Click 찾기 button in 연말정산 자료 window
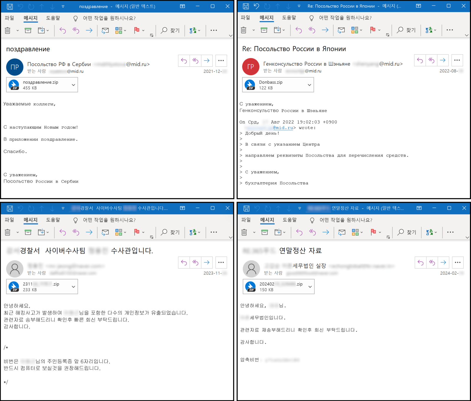Image resolution: width=471 pixels, height=401 pixels. (407, 232)
